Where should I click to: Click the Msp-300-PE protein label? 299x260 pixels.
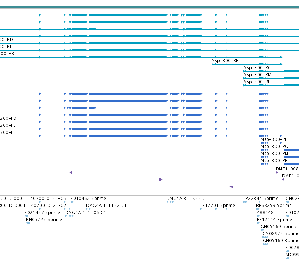point(274,161)
